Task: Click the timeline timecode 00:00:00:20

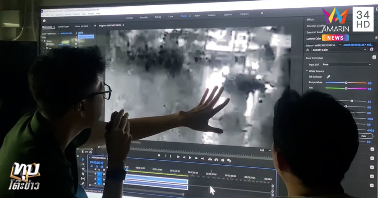Action: pos(96,162)
